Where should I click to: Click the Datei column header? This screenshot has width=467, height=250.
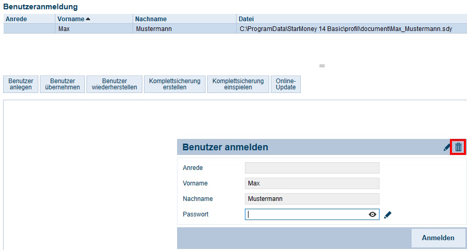click(246, 19)
